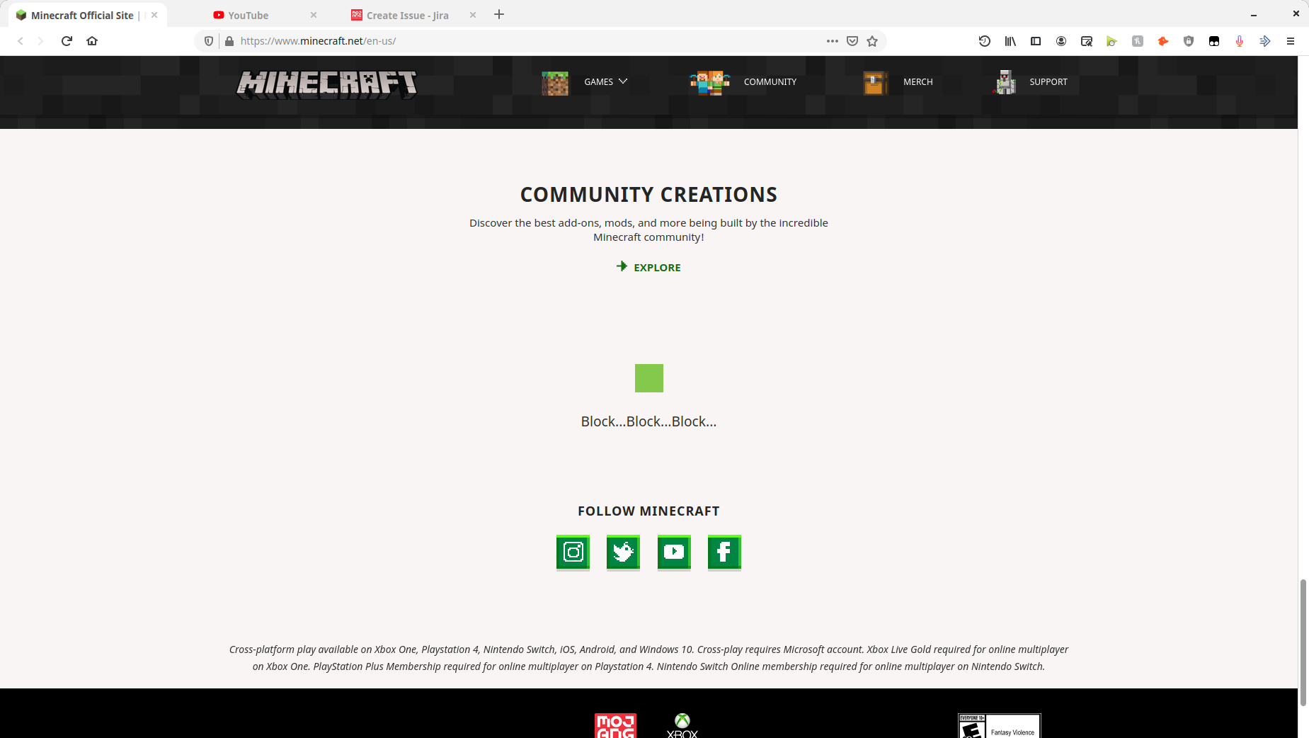This screenshot has width=1309, height=738.
Task: Show sidebars toolbar icon
Action: pos(1036,41)
